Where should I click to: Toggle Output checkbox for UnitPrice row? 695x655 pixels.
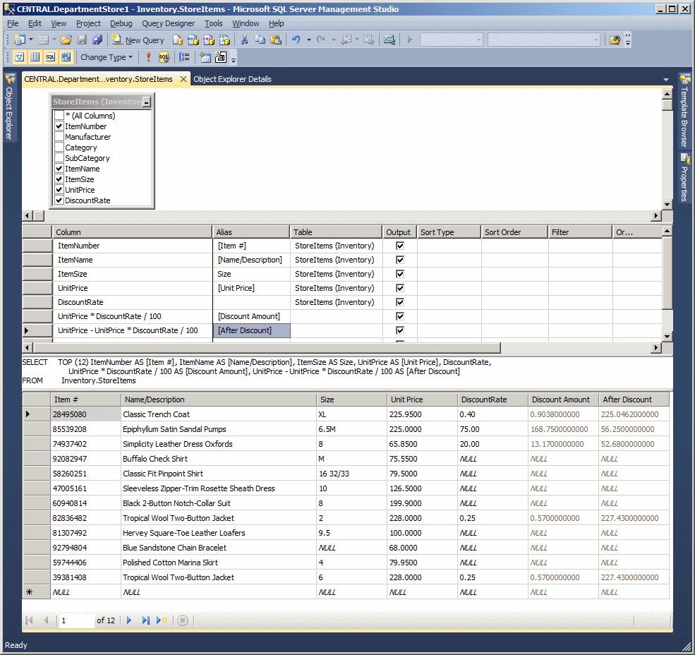coord(400,288)
